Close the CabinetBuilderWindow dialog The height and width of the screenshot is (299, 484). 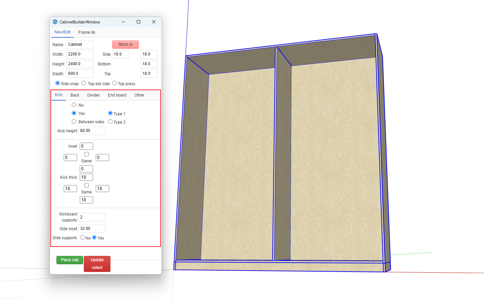(154, 22)
